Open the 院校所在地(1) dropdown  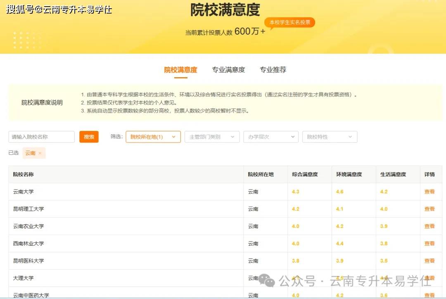click(153, 137)
